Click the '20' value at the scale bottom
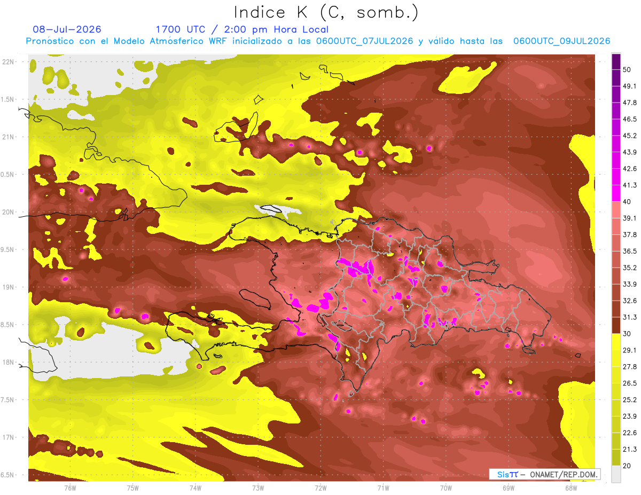 (x=627, y=466)
